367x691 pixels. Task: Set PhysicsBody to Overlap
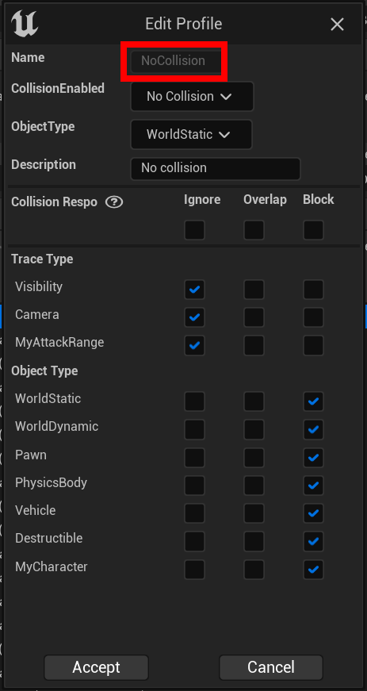[x=254, y=486]
